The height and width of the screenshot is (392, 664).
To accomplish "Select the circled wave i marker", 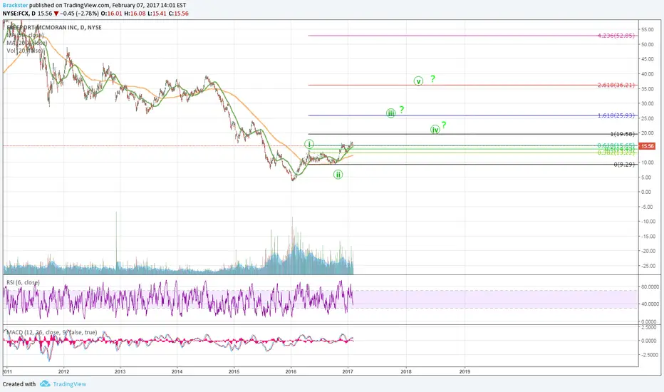I will tap(309, 144).
